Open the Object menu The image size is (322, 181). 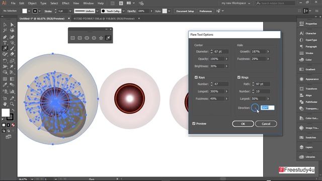pos(32,4)
